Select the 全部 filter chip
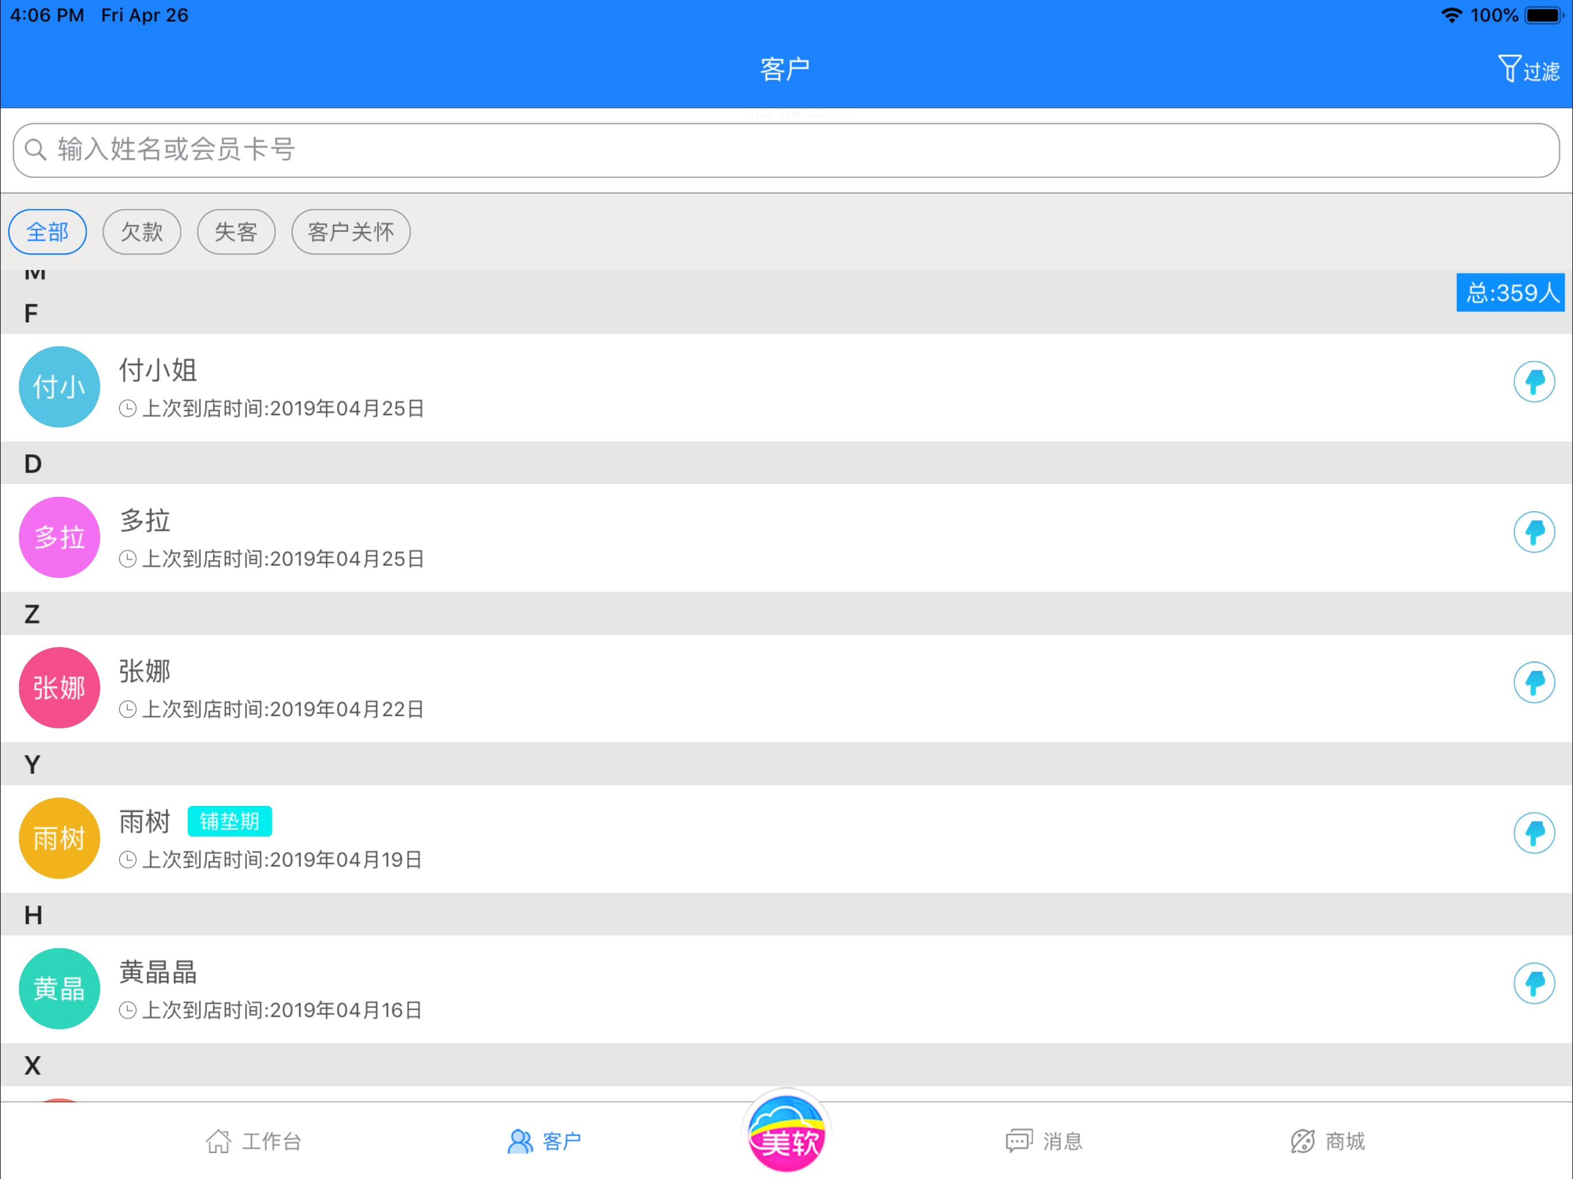 48,232
